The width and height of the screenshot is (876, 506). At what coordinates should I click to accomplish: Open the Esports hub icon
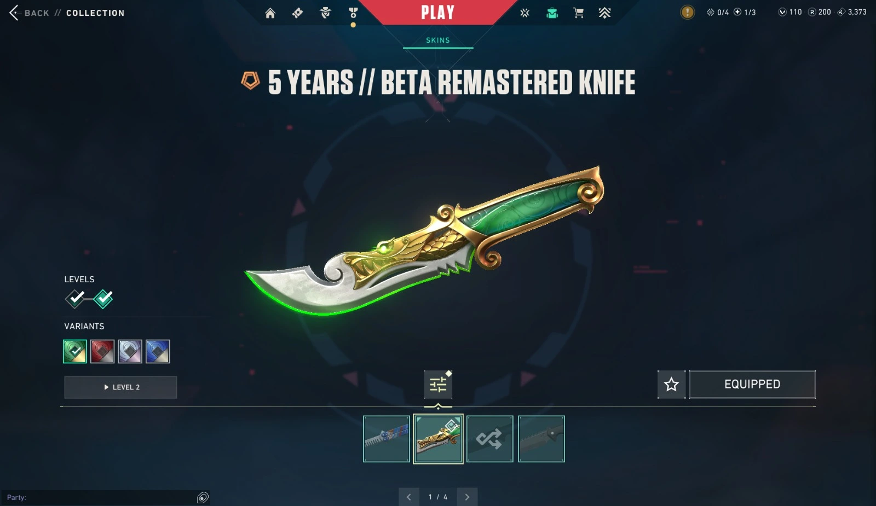coord(525,13)
